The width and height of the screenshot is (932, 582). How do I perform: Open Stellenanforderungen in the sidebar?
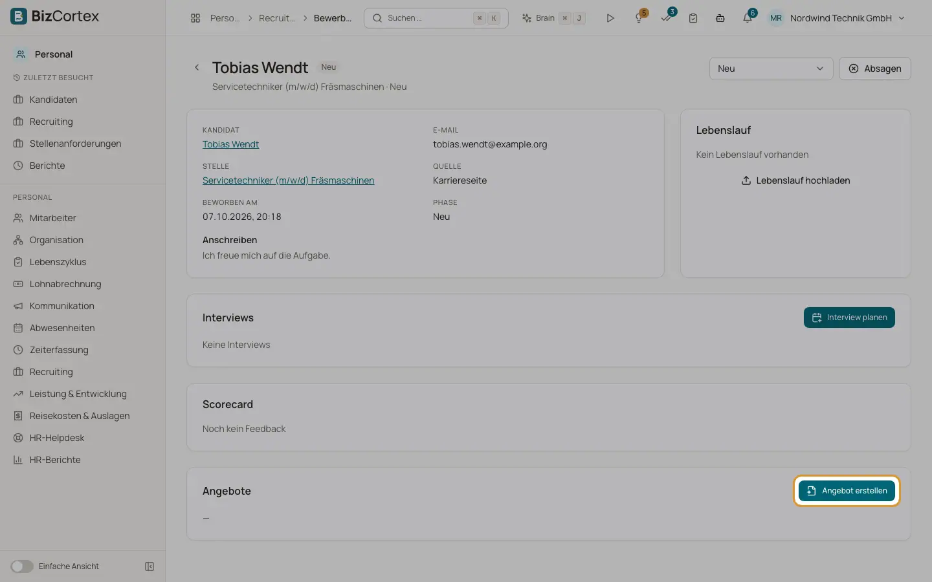pos(75,144)
